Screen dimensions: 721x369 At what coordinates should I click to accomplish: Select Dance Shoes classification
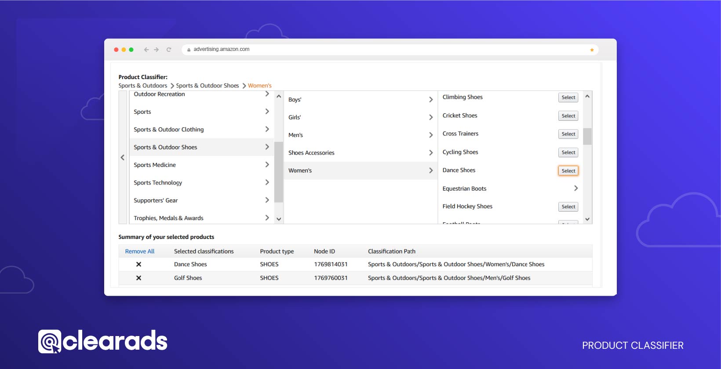[568, 171]
